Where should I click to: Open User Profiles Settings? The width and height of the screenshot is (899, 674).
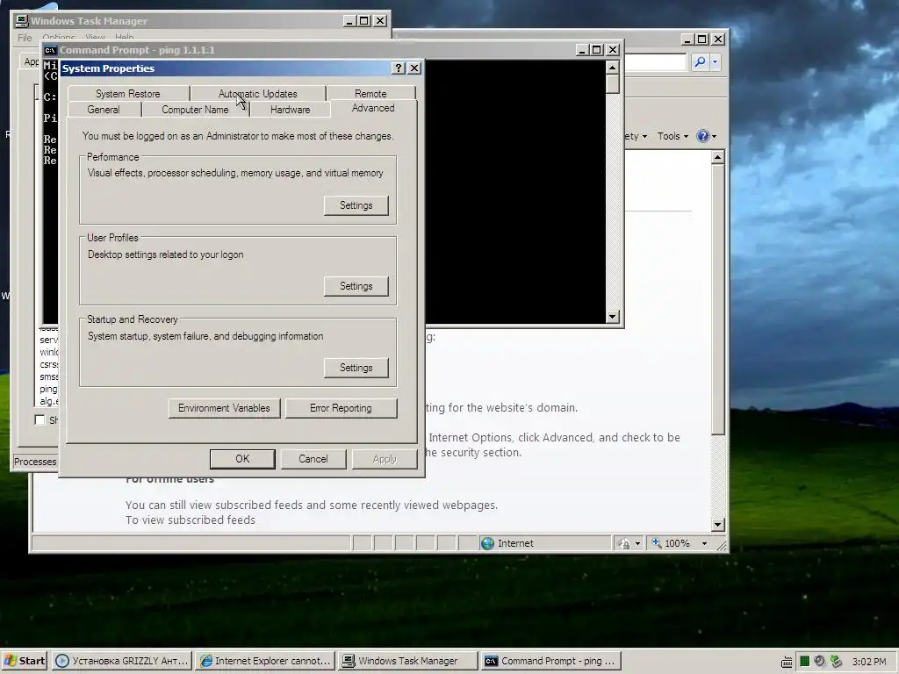click(x=356, y=286)
